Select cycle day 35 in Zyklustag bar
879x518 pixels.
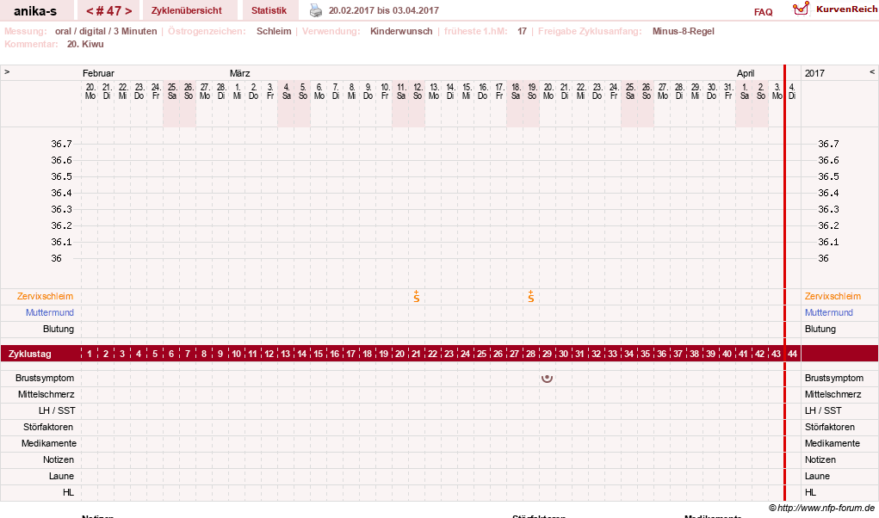pyautogui.click(x=645, y=354)
